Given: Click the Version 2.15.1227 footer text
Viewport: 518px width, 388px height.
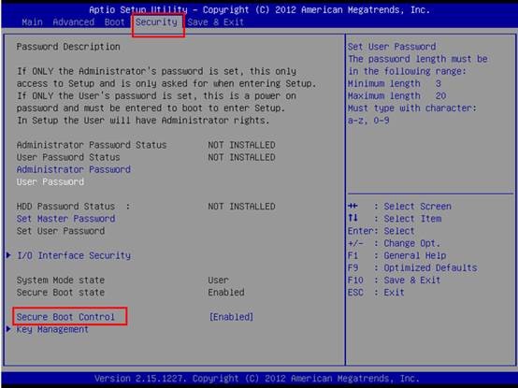Looking at the screenshot, I should click(257, 378).
